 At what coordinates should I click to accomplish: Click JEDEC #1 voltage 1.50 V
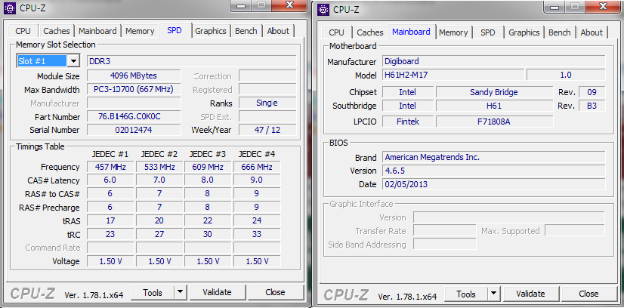(x=110, y=261)
